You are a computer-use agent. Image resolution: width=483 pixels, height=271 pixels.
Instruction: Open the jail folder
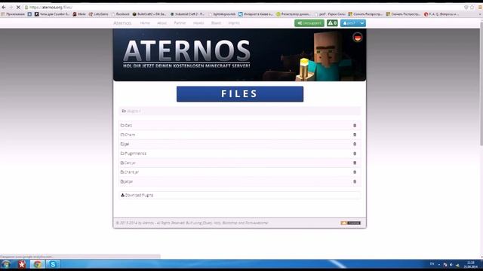point(125,144)
